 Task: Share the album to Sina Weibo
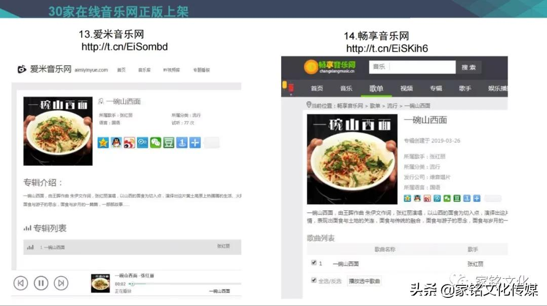tap(129, 143)
